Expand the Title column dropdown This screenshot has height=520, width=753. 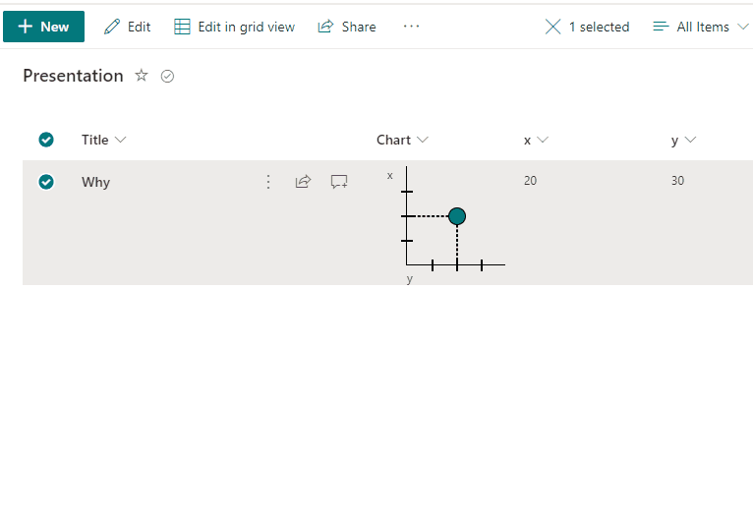pyautogui.click(x=121, y=140)
